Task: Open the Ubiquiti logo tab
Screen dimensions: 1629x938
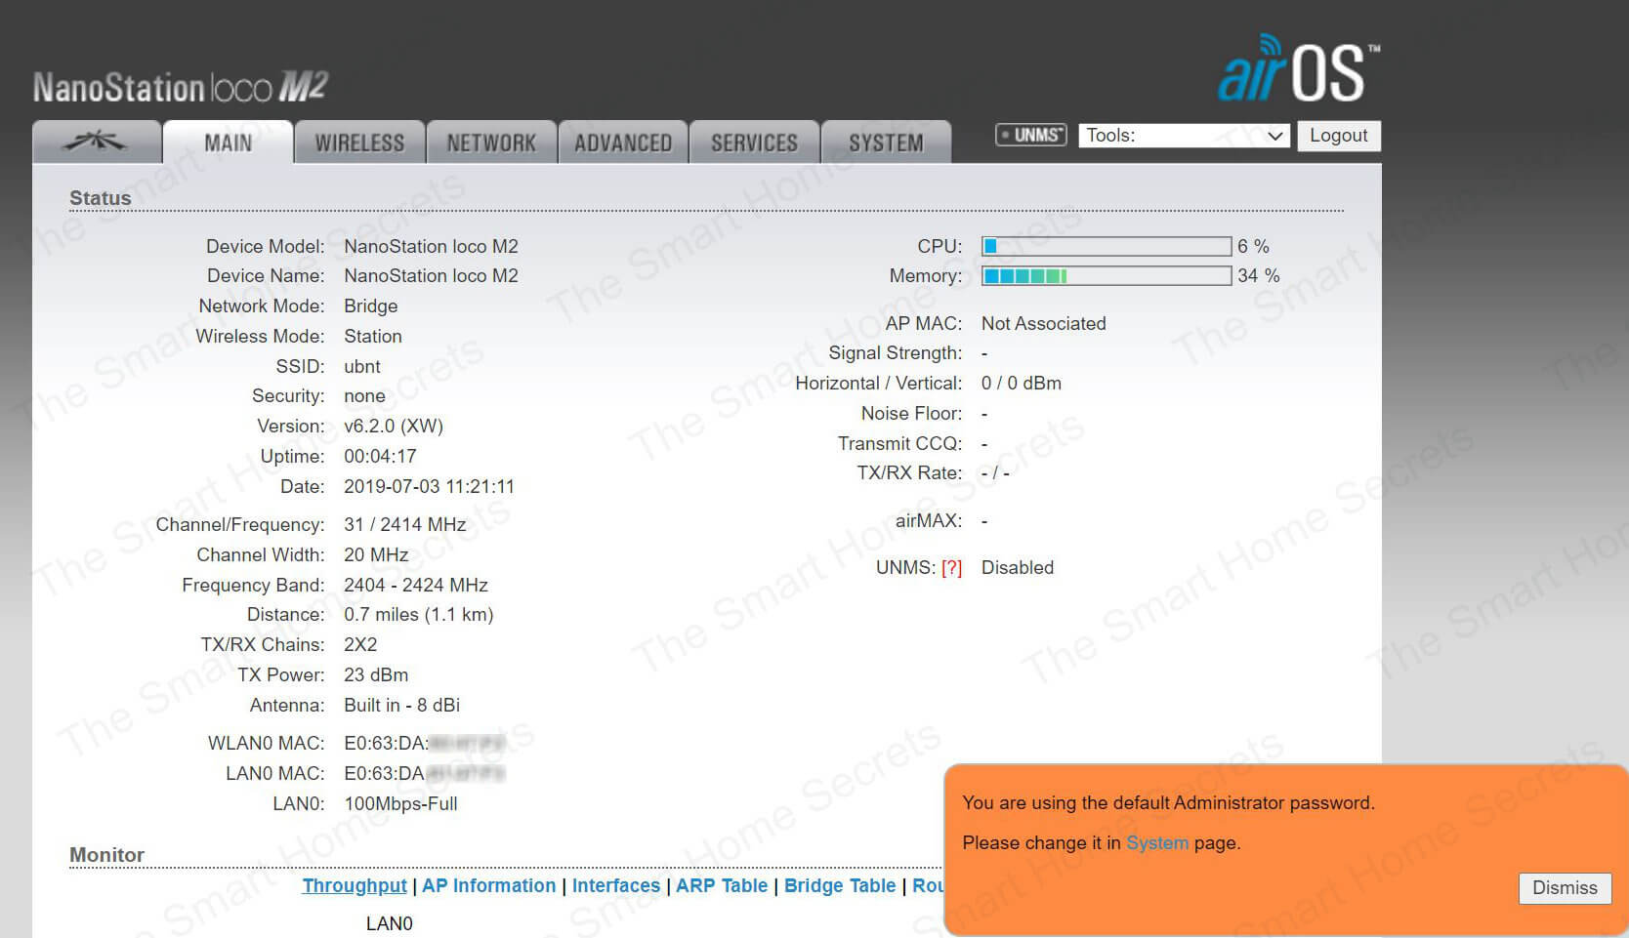Action: [96, 143]
